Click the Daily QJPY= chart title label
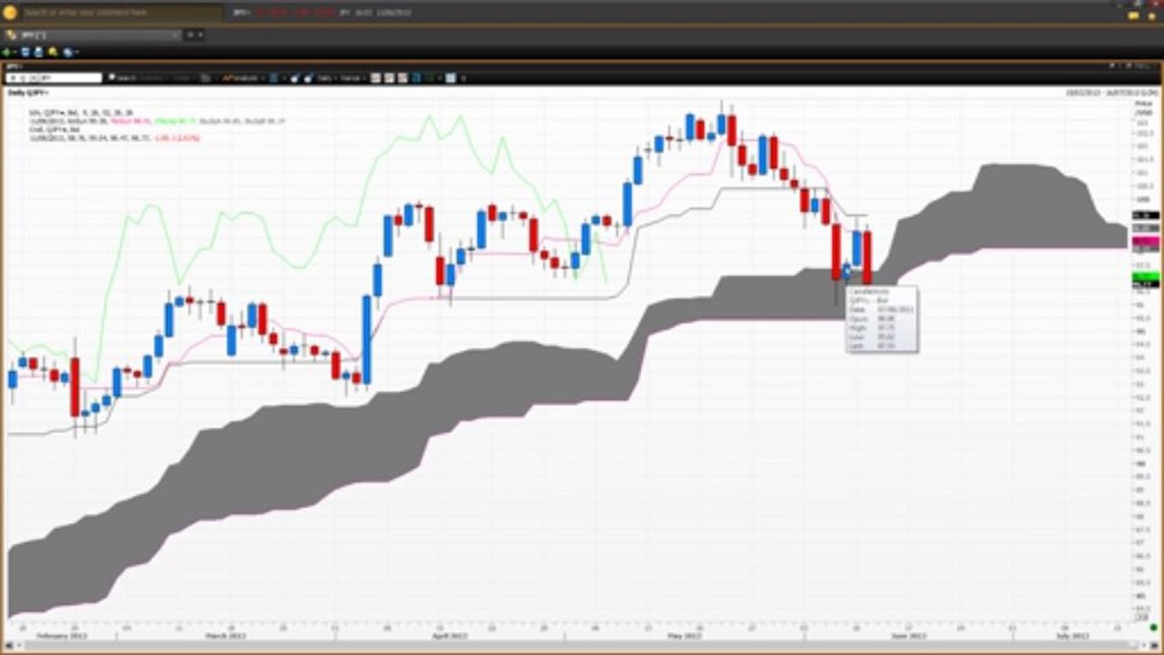 (x=28, y=93)
